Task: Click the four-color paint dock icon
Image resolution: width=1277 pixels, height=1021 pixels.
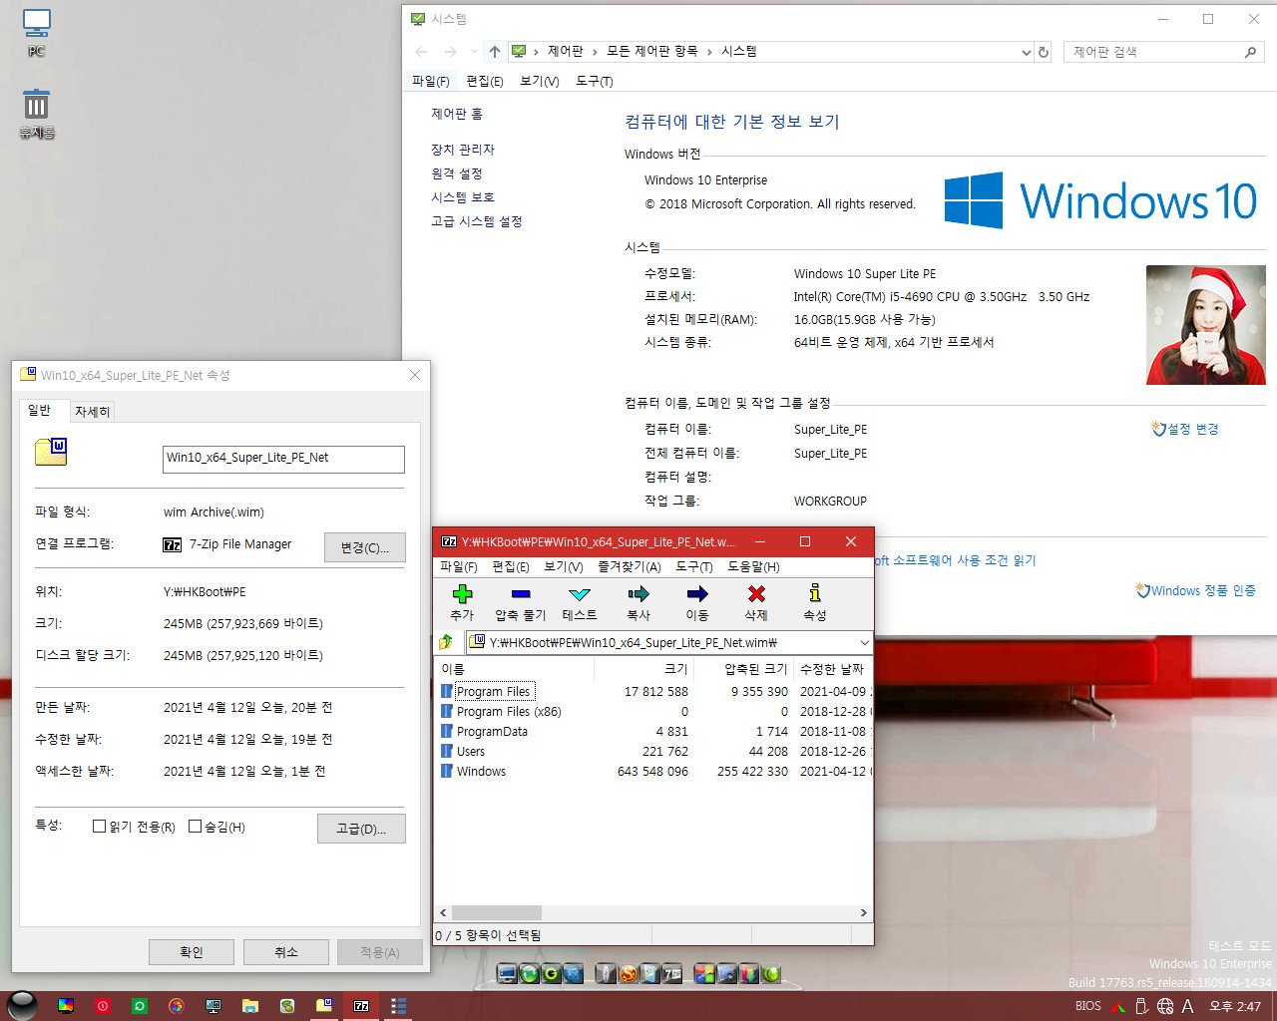Action: 704,974
